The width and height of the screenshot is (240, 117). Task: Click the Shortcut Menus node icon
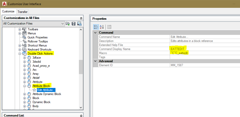point(24,45)
